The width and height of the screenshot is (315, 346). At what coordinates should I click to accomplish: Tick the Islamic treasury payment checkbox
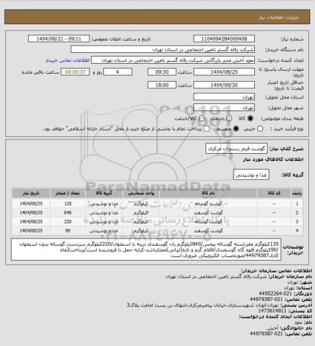207,129
